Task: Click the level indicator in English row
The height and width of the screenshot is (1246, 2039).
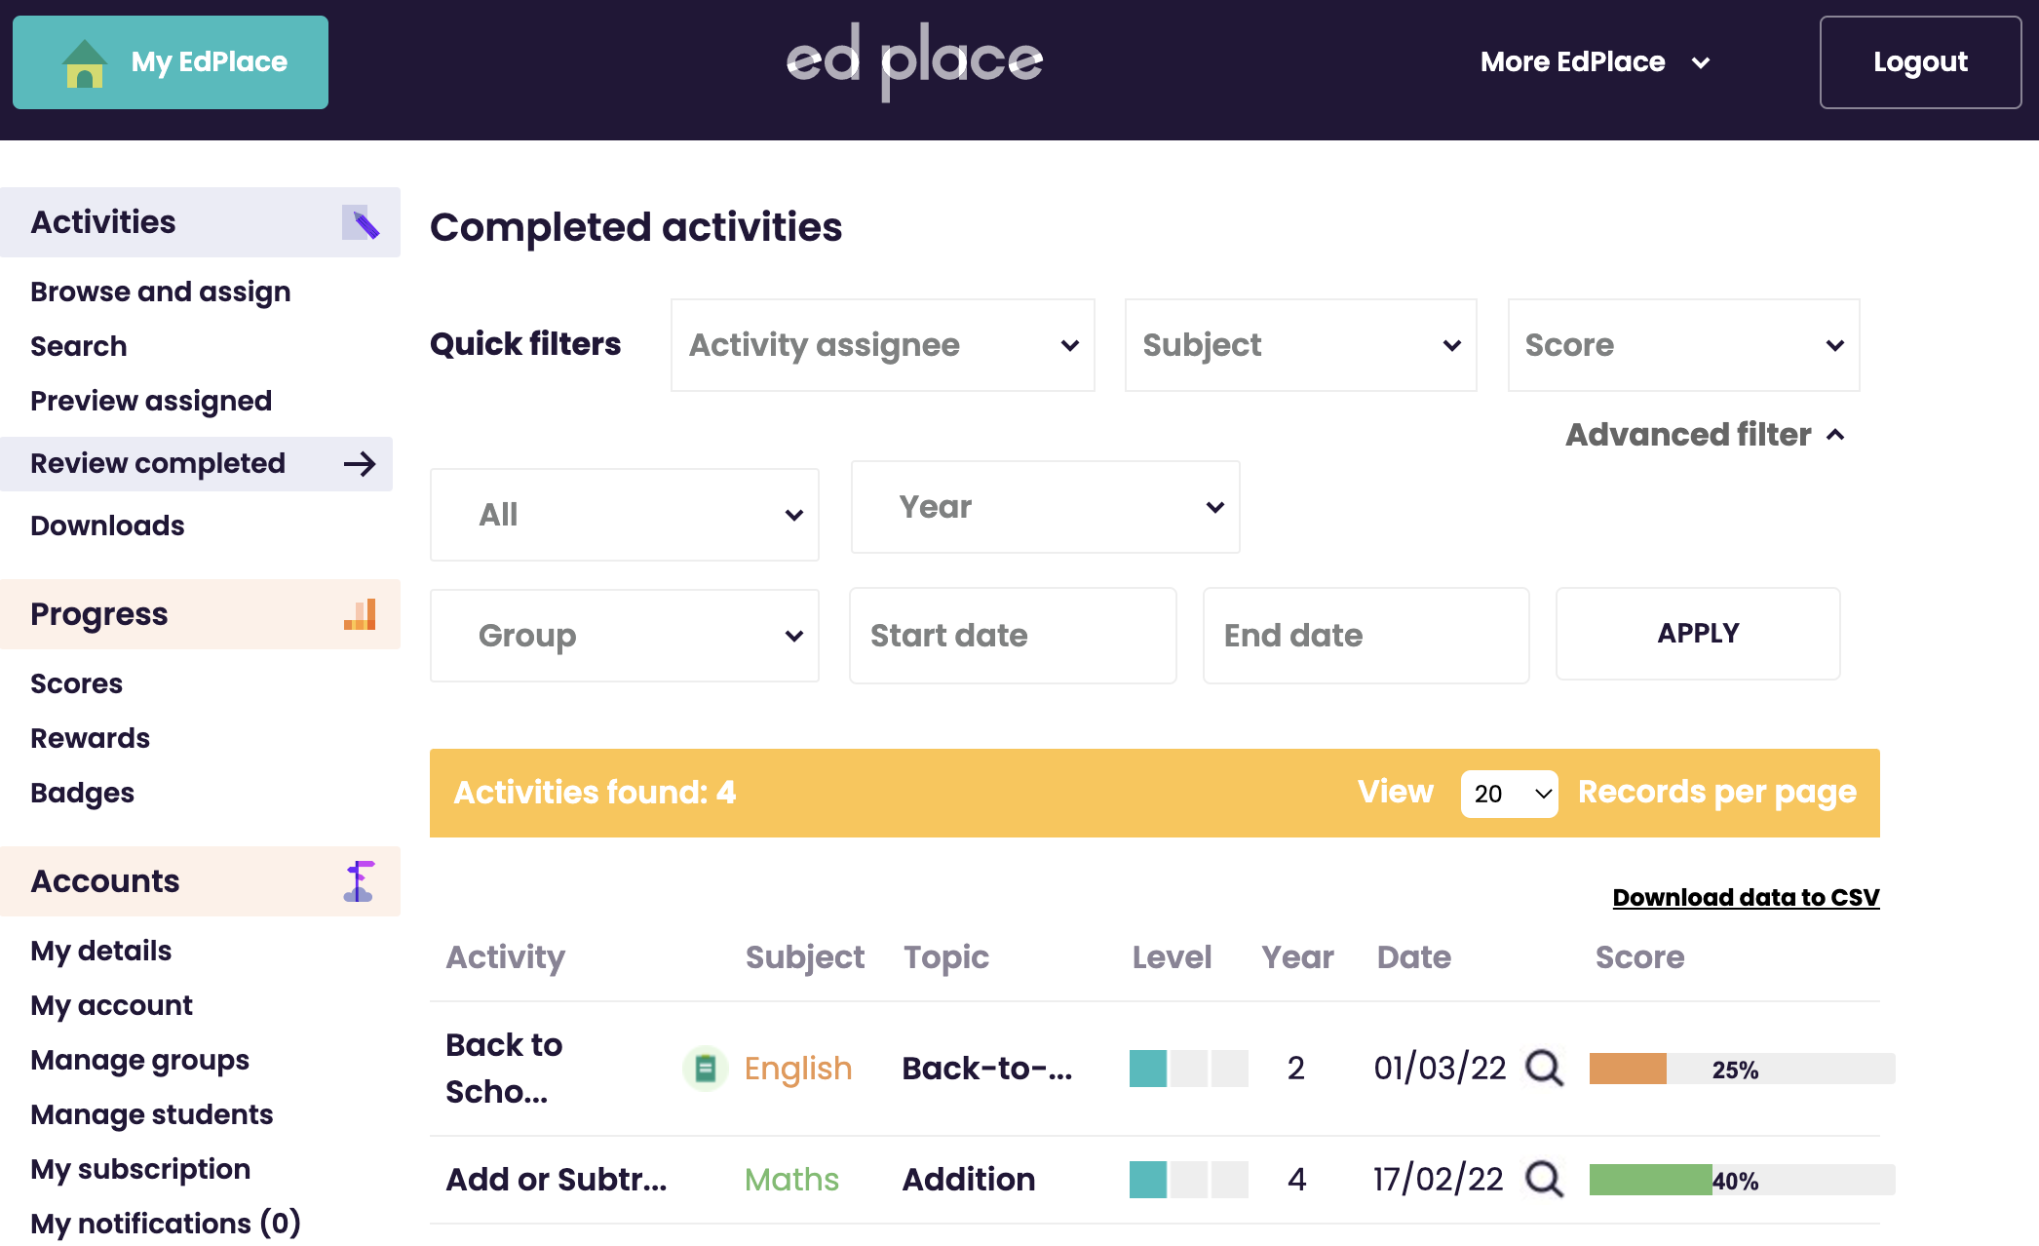Action: [1189, 1069]
